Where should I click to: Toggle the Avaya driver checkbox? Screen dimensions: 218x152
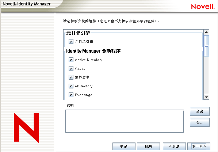click(71, 69)
